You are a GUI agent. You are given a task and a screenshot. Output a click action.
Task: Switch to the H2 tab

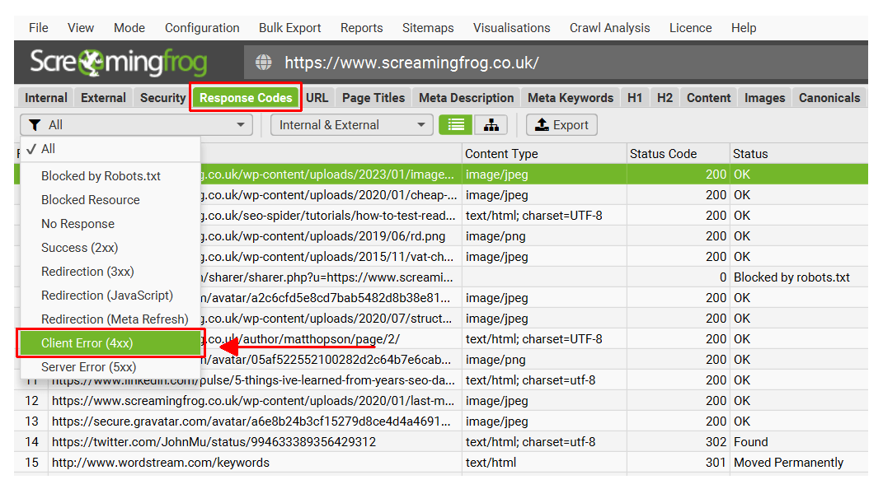point(665,98)
